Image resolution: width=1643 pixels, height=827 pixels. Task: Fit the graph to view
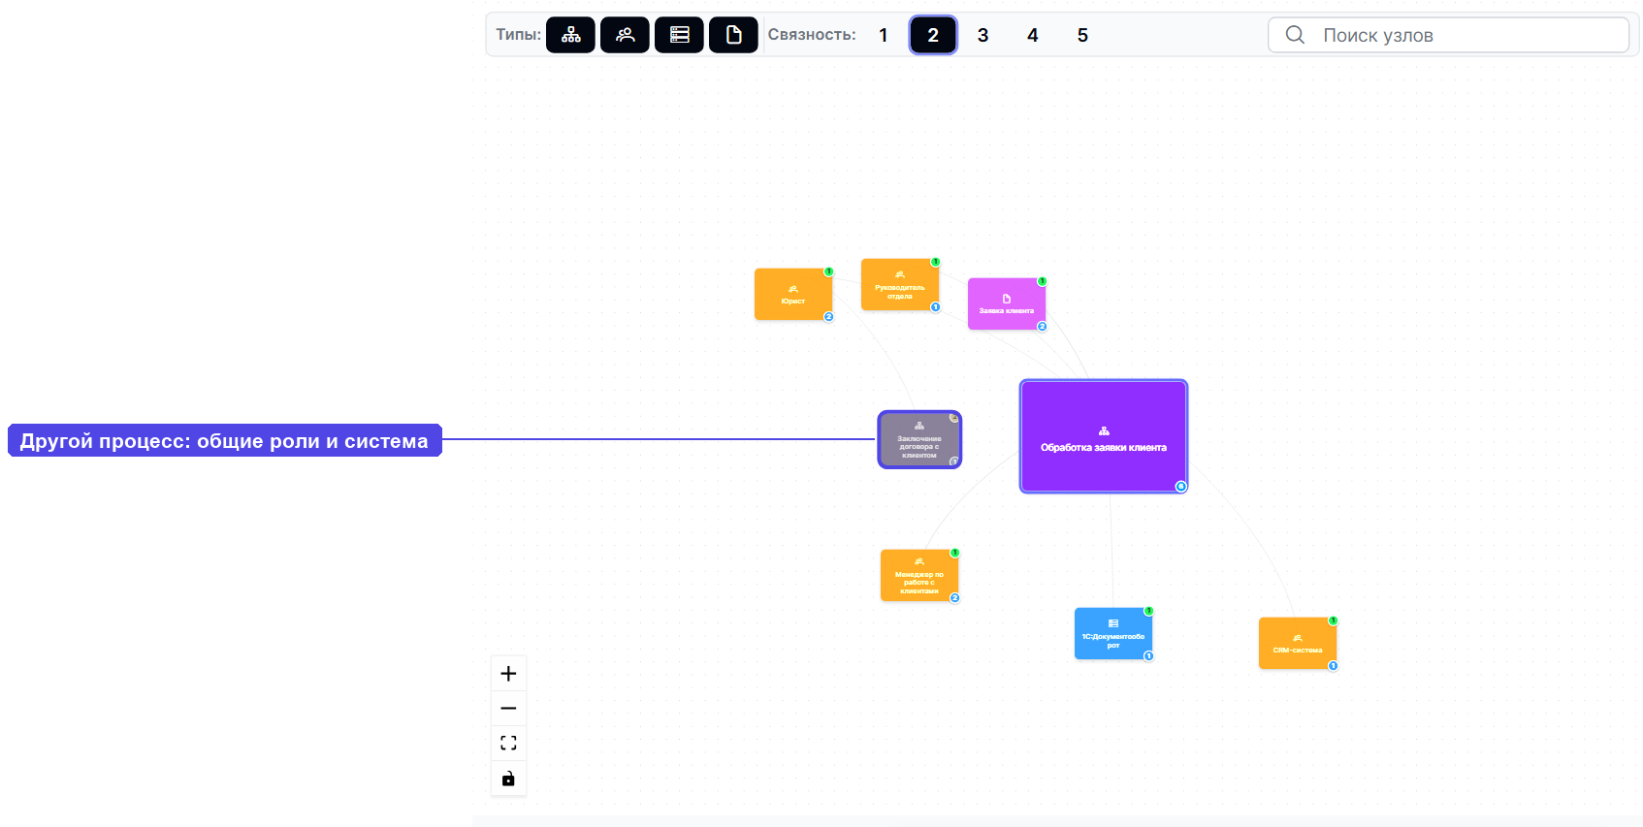point(508,744)
